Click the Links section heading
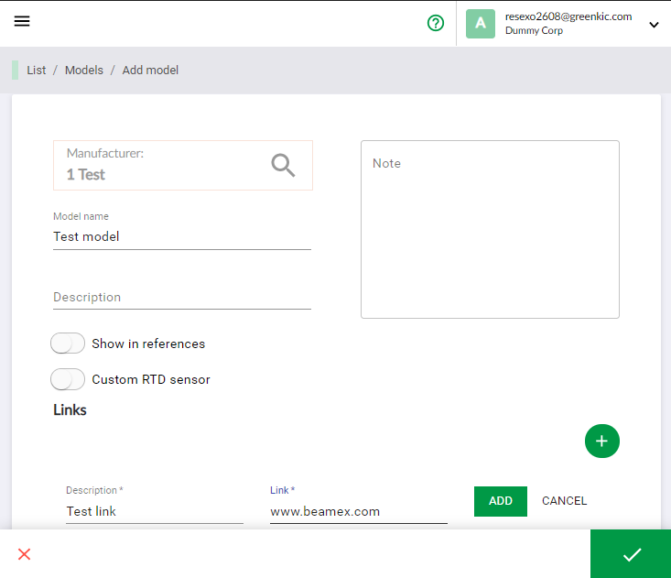This screenshot has height=578, width=671. [70, 410]
